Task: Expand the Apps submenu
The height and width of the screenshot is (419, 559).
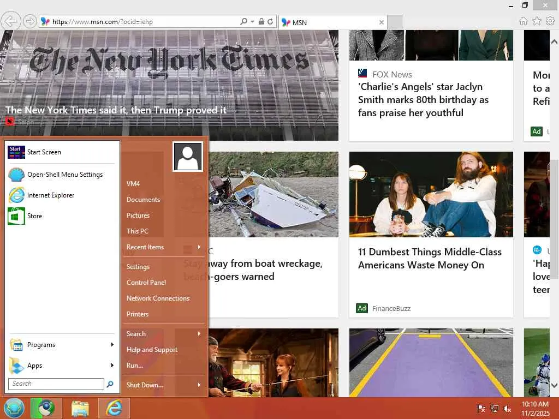Action: coord(61,366)
